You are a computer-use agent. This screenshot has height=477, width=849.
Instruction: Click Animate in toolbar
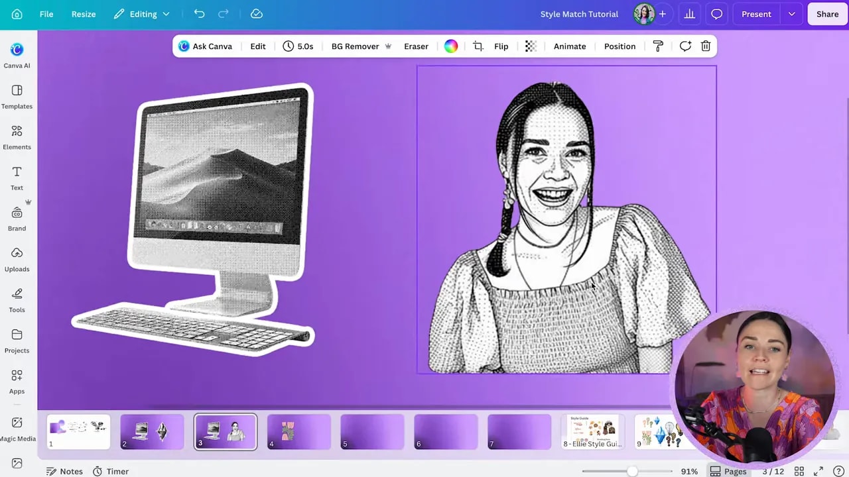[570, 46]
